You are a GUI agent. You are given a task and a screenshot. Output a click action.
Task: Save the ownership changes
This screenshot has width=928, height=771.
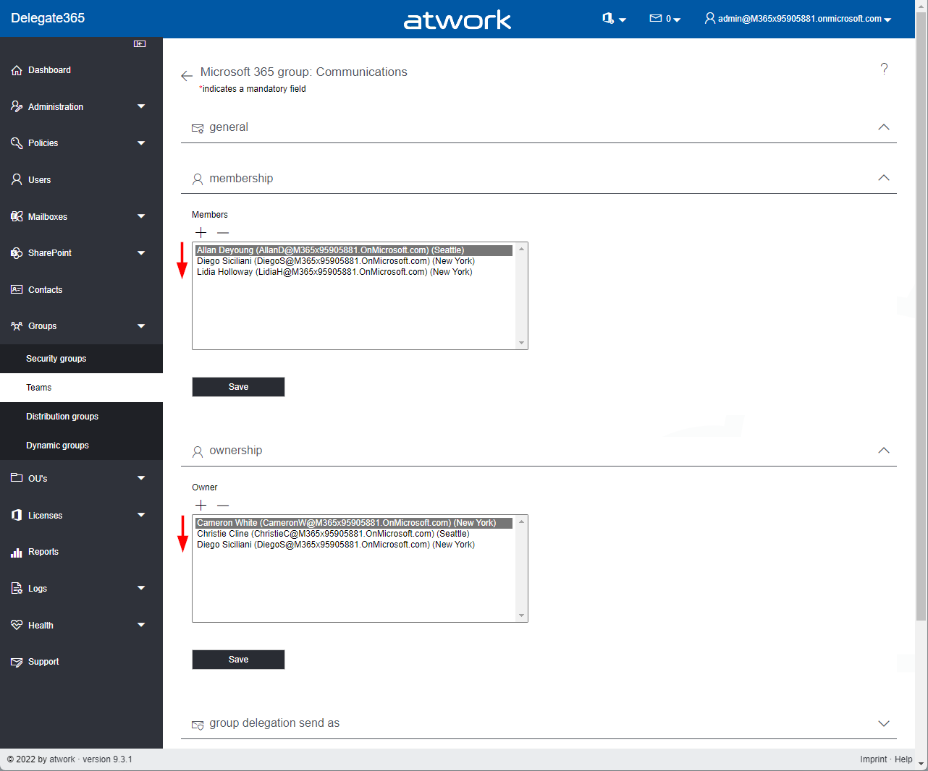point(238,660)
